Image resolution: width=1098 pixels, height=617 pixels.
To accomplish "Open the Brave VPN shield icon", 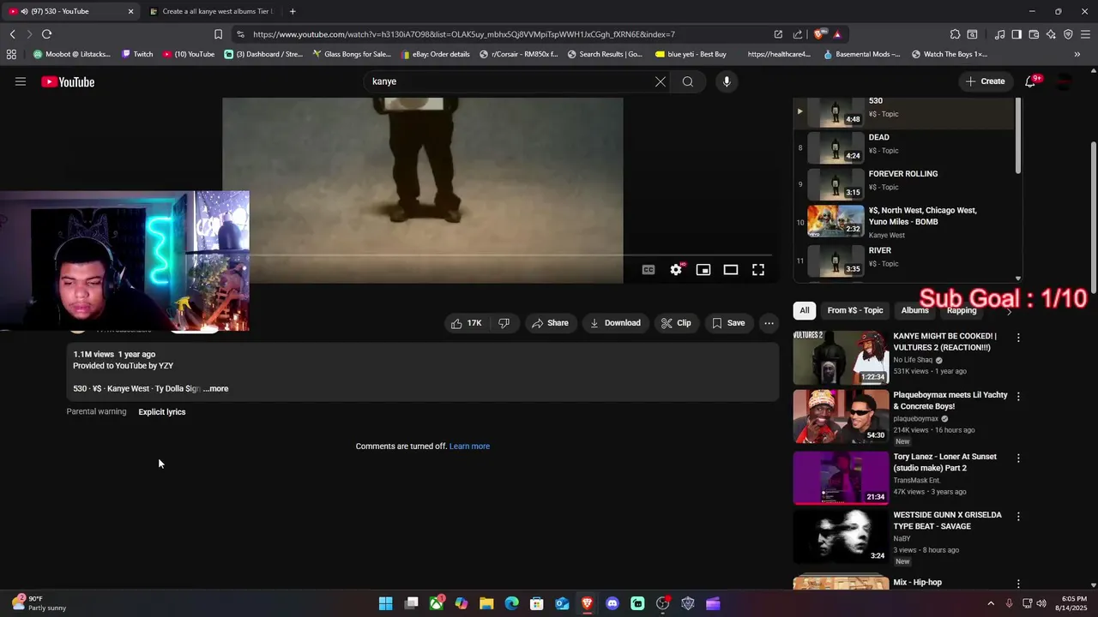I will pyautogui.click(x=1068, y=34).
